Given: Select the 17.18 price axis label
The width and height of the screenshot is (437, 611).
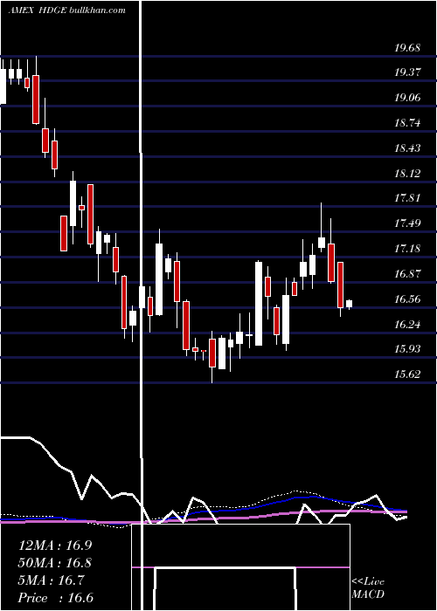Looking at the screenshot, I should 407,249.
